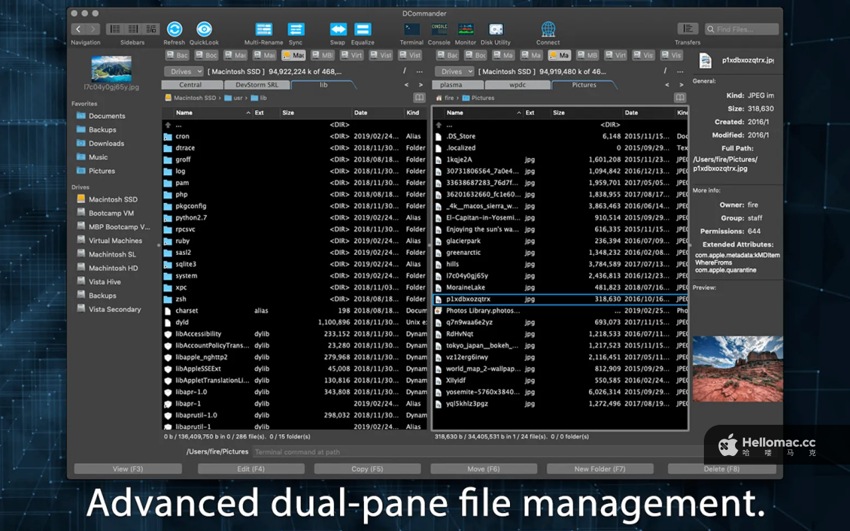Switch to the Central tab
Viewport: 850px width, 531px height.
(191, 85)
